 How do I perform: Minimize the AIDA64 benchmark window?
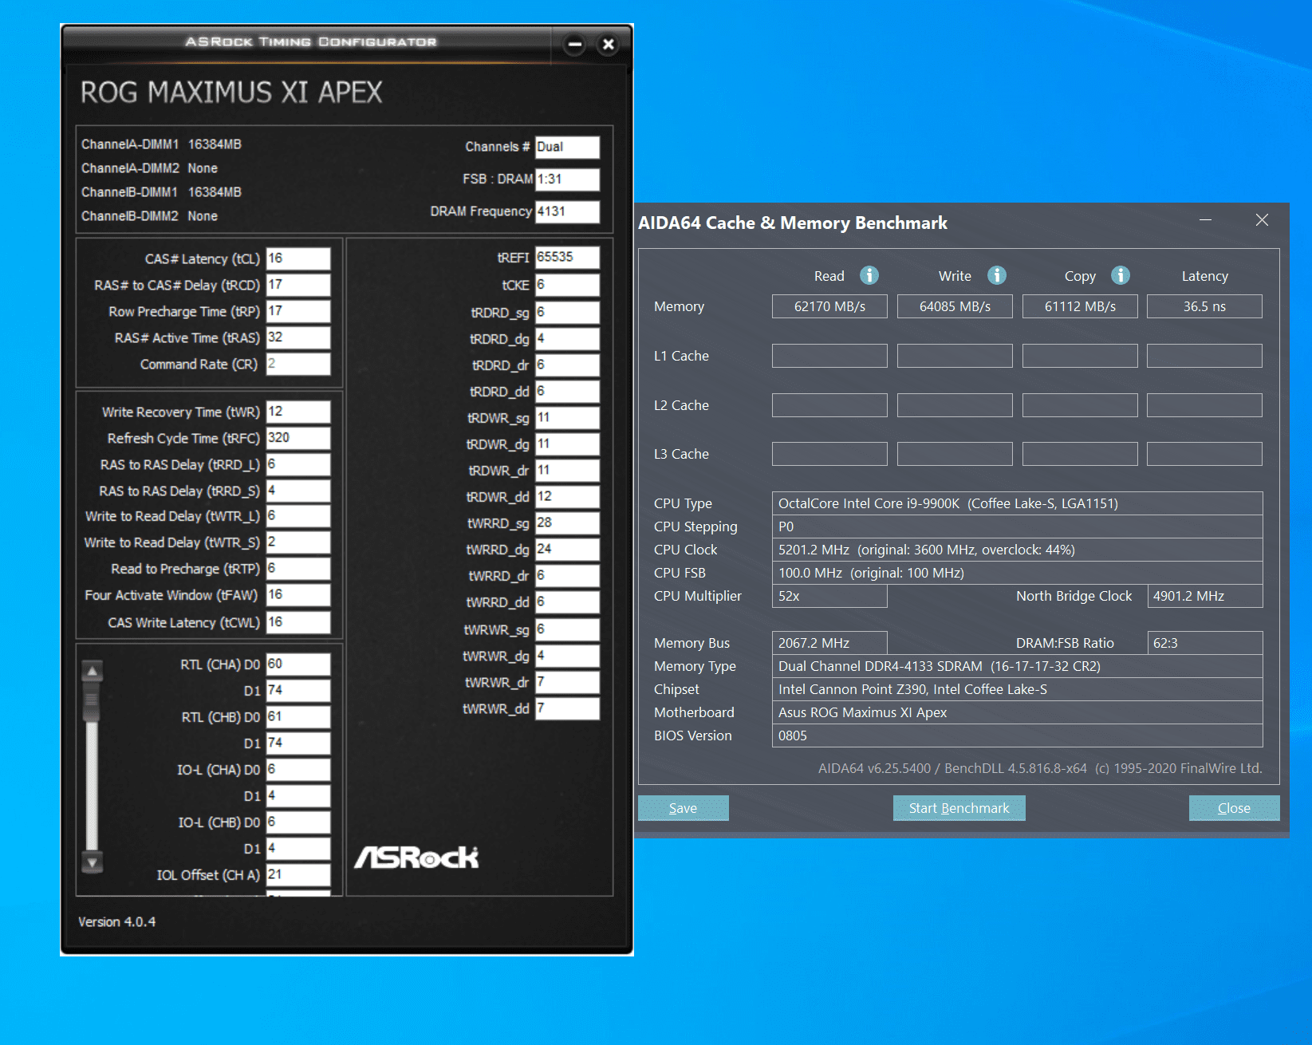click(1205, 220)
